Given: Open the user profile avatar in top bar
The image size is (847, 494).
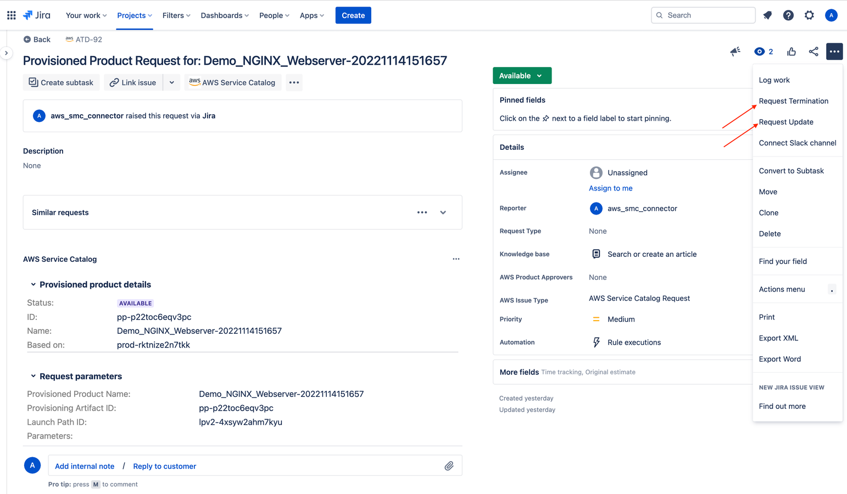Looking at the screenshot, I should (x=831, y=15).
